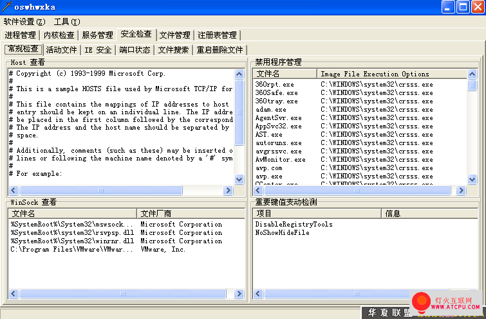
Task: Select the rsvpsp.dll WinSock row
Action: point(126,232)
